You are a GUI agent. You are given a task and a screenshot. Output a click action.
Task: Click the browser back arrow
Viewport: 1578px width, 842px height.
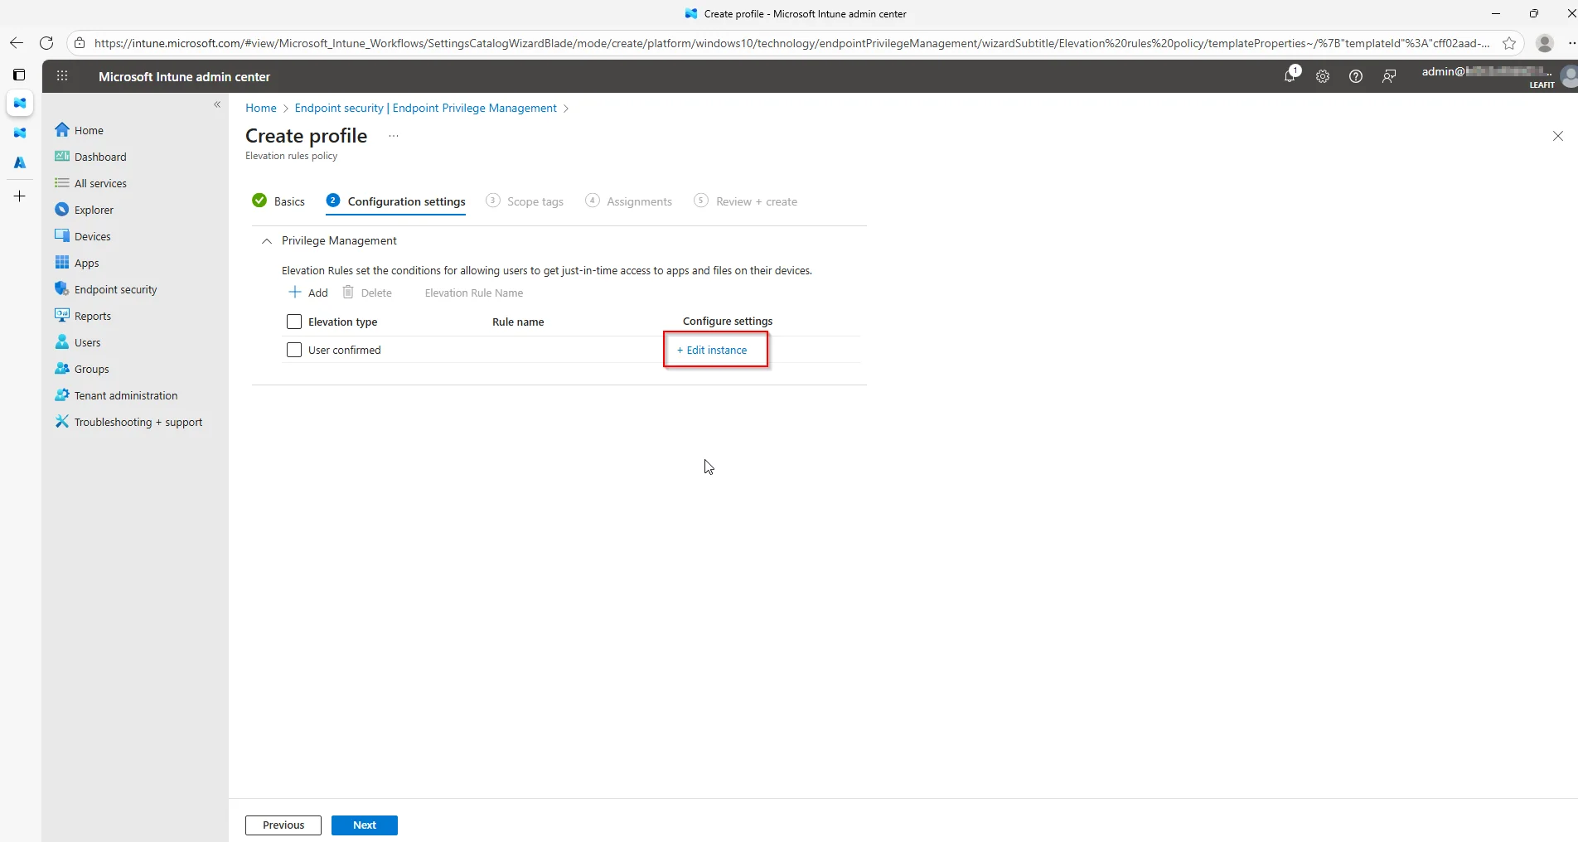click(x=17, y=43)
